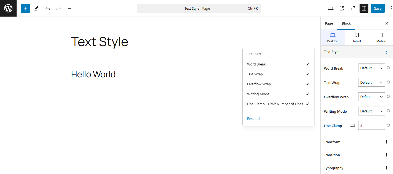The image size is (393, 174).
Task: Open Text Style panel options menu
Action: pyautogui.click(x=387, y=52)
